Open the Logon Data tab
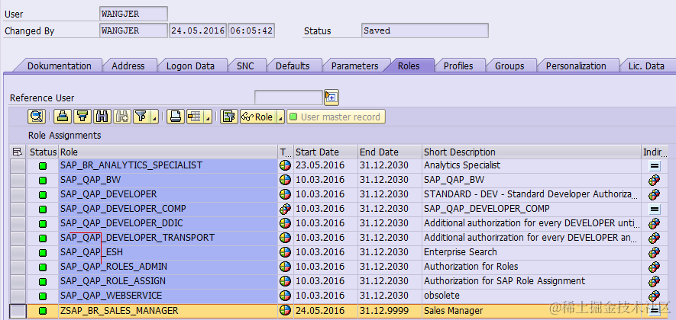The image size is (676, 320). click(x=190, y=66)
